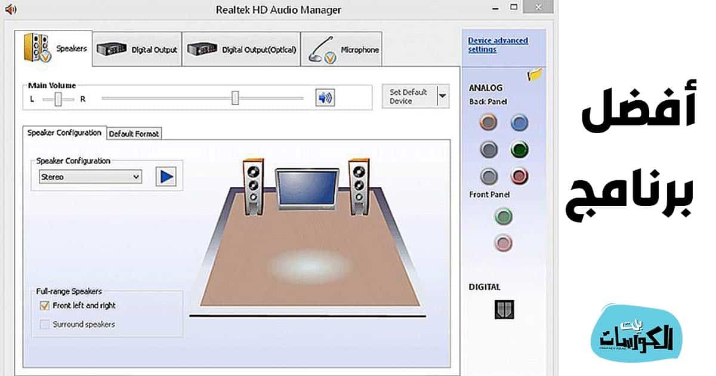This screenshot has height=376, width=716.
Task: Click the orange back panel audio jack
Action: point(489,123)
